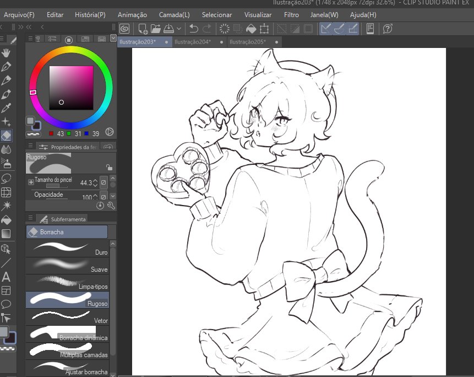Select the sparkle Decoration tool
The height and width of the screenshot is (377, 474).
(6, 122)
